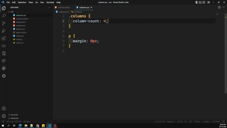Select the column.css editor tab
The height and width of the screenshot is (128, 227).
(84, 7)
